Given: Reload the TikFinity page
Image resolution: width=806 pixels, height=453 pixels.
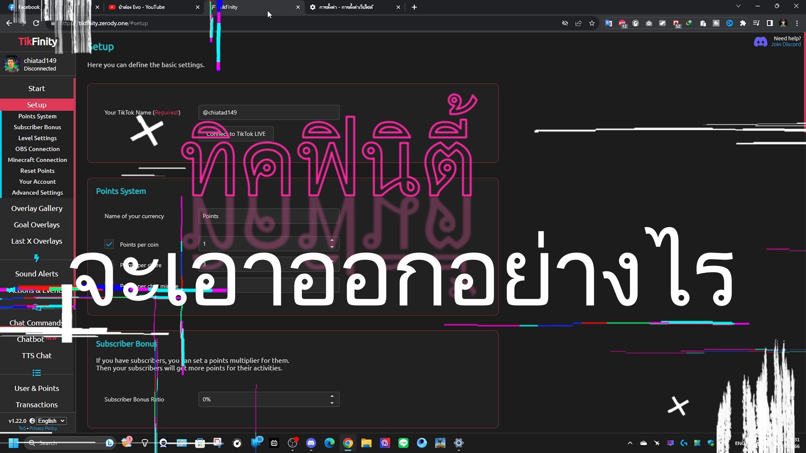Looking at the screenshot, I should [x=36, y=23].
